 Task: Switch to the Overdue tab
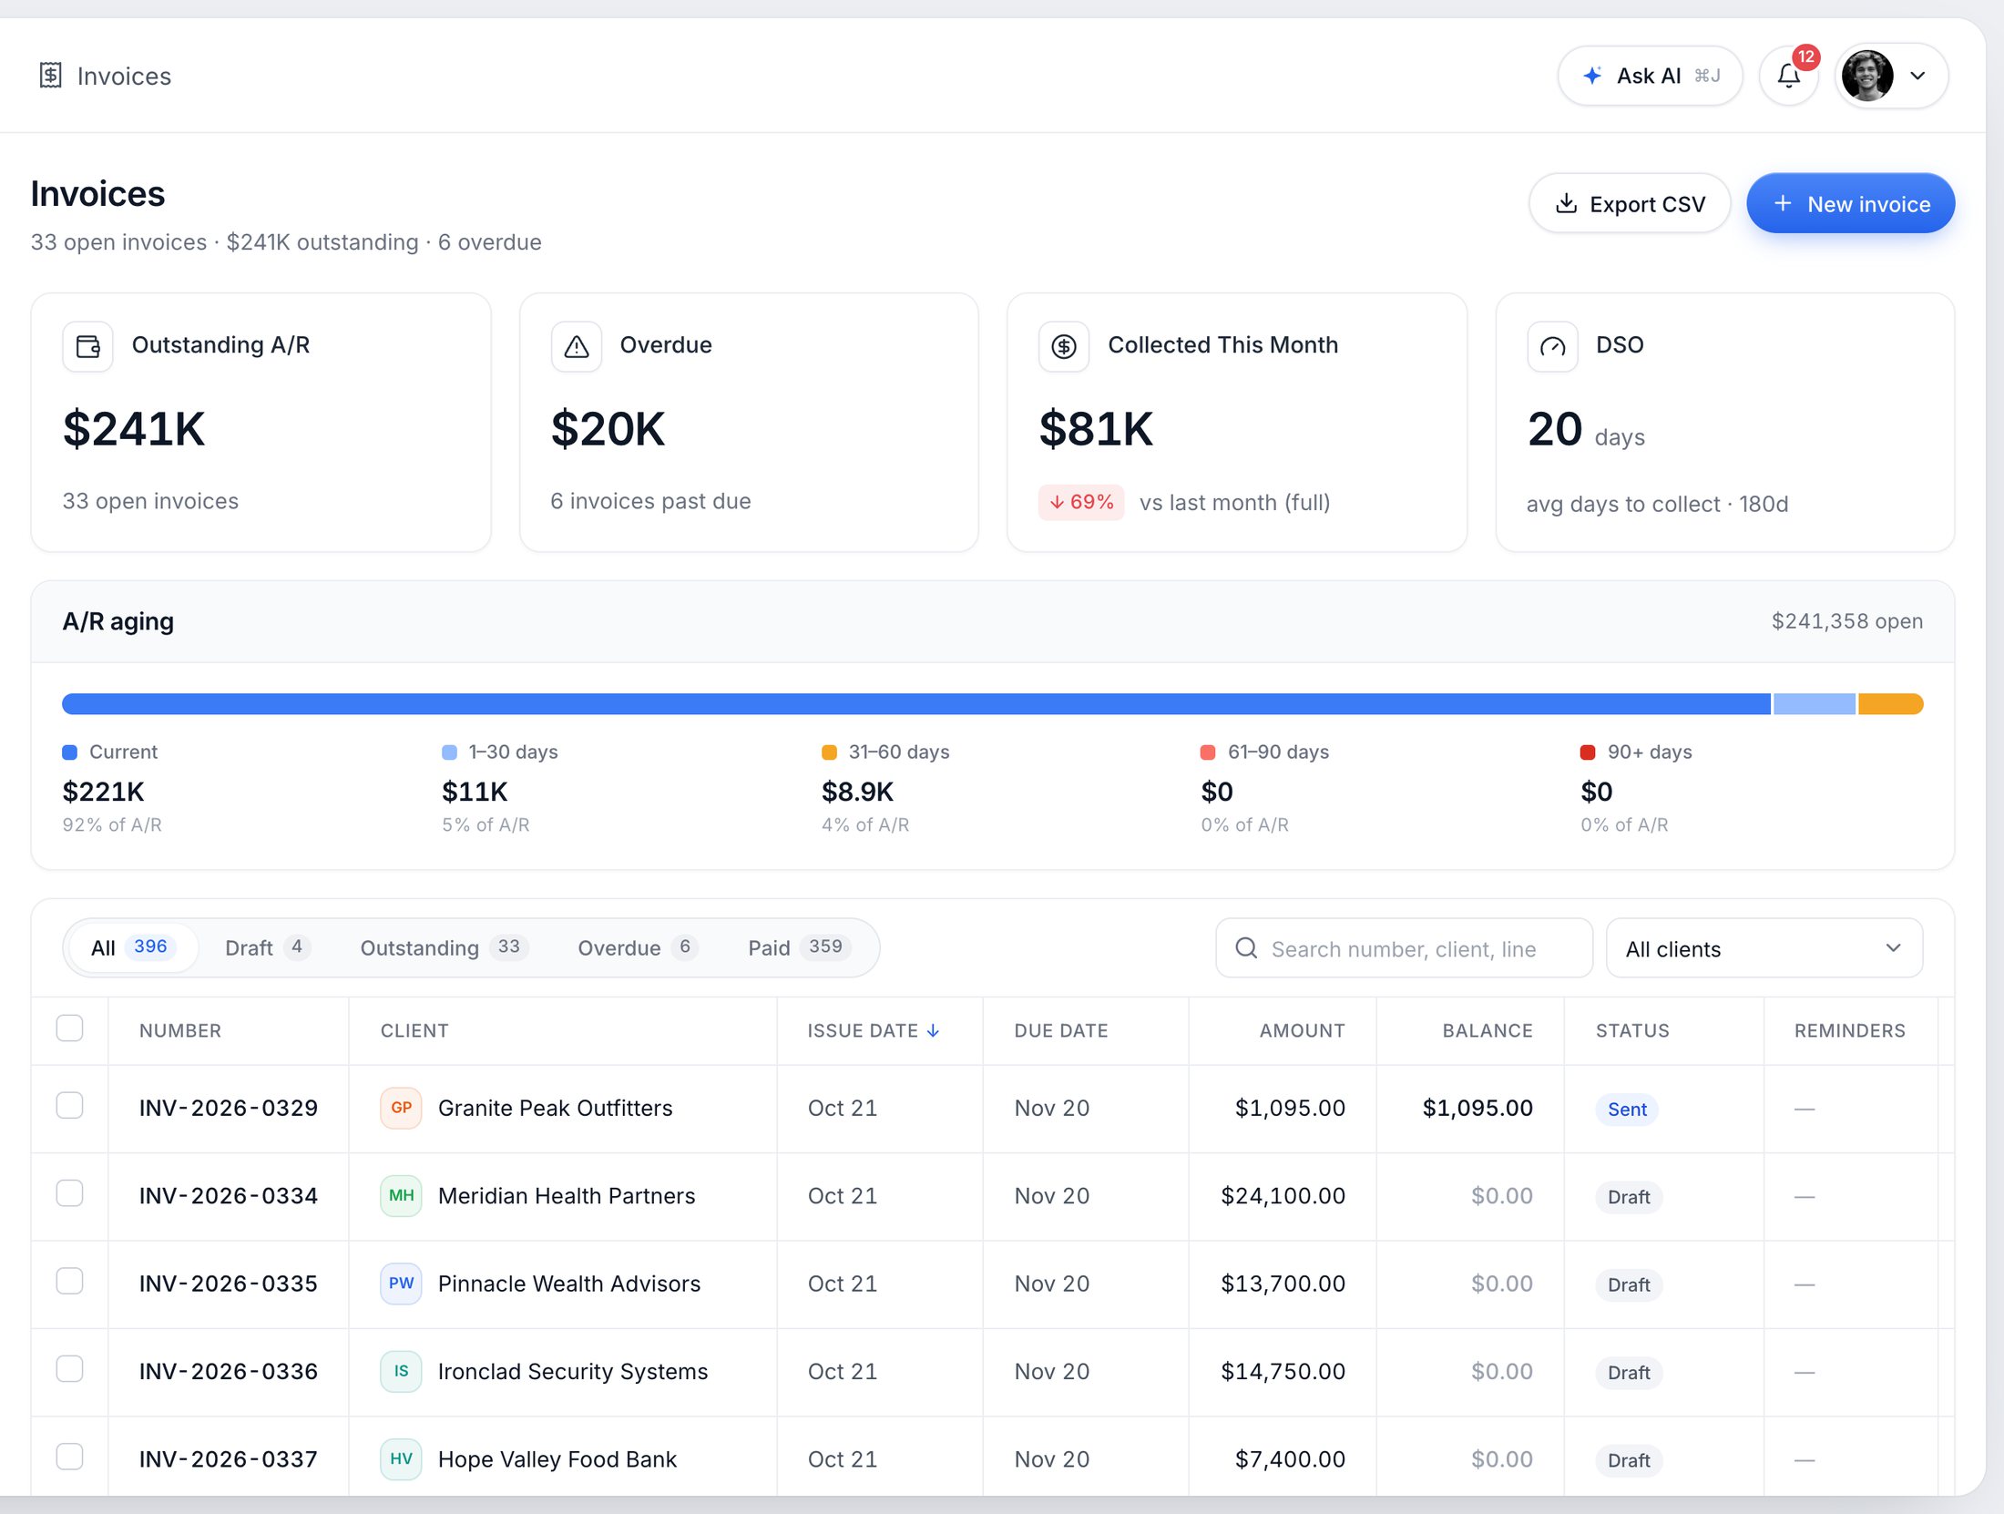coord(637,947)
